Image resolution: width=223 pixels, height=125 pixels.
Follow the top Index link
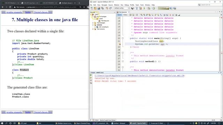(28, 12)
